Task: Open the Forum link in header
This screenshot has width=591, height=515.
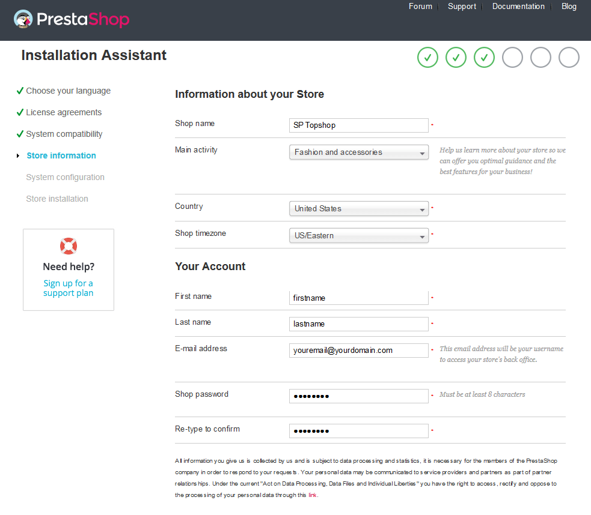Action: click(x=420, y=7)
